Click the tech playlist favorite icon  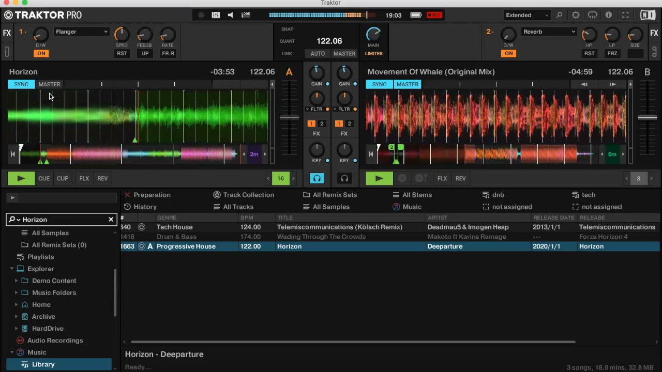coord(575,195)
